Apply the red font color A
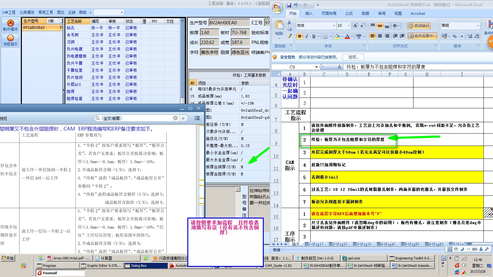 pyautogui.click(x=347, y=36)
